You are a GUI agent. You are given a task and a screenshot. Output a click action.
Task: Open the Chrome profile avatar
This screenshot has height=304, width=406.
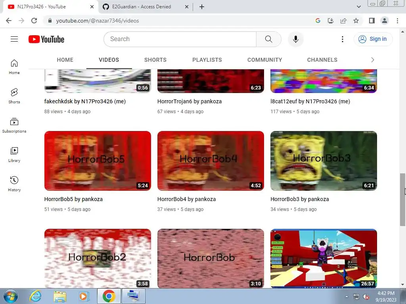click(385, 21)
